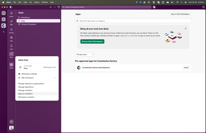
Task: Open the Activity bell icon
Action: click(x=11, y=30)
